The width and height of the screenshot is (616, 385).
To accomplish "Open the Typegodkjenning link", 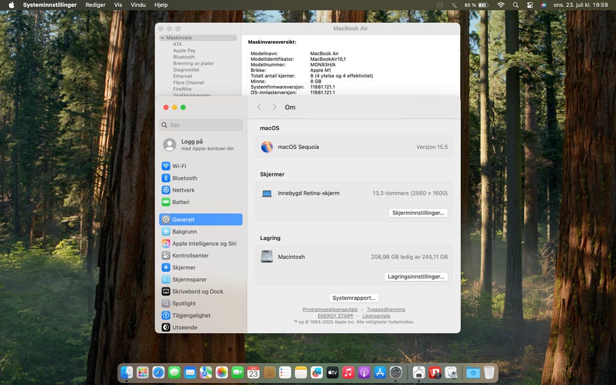I will [x=386, y=309].
